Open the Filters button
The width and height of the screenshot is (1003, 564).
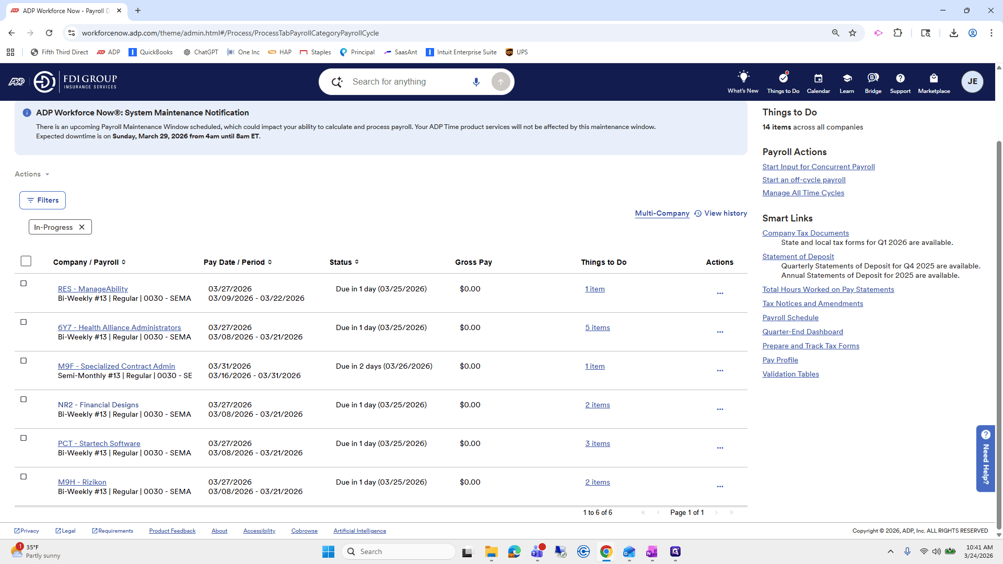click(42, 200)
